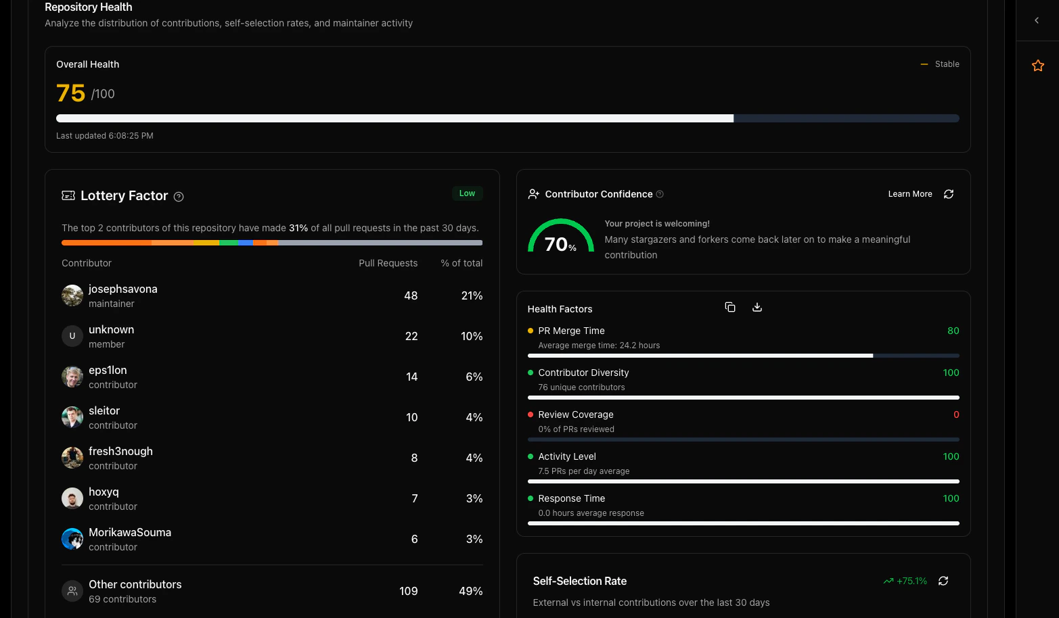1059x618 pixels.
Task: Click the Stable health trend indicator
Action: 941,64
